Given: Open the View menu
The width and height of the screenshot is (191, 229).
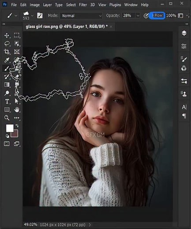Looking at the screenshot, I should (102, 5).
